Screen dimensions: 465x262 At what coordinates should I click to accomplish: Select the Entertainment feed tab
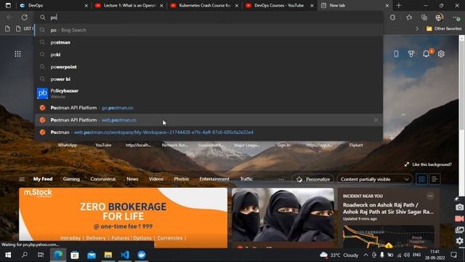(214, 179)
